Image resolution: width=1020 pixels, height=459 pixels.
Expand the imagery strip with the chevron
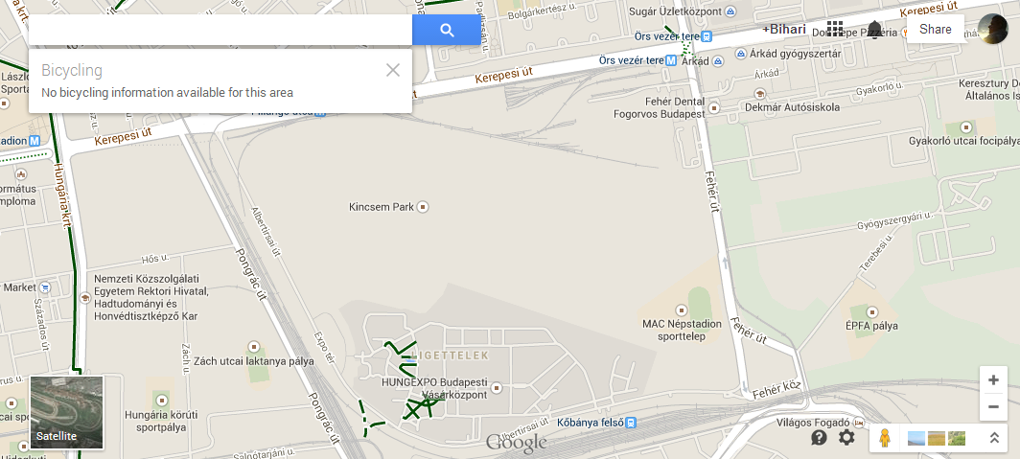(994, 438)
